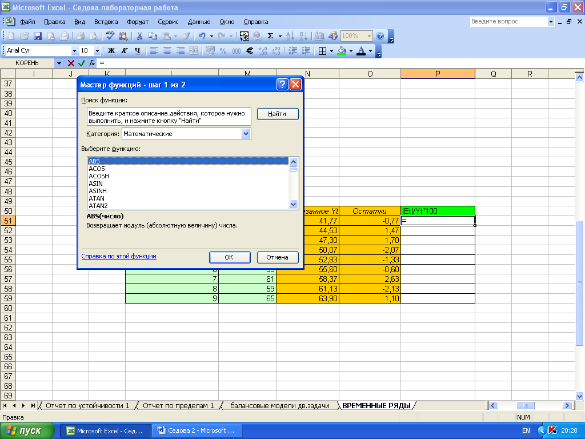Apply percent style format icon
This screenshot has width=585, height=439.
click(x=223, y=51)
